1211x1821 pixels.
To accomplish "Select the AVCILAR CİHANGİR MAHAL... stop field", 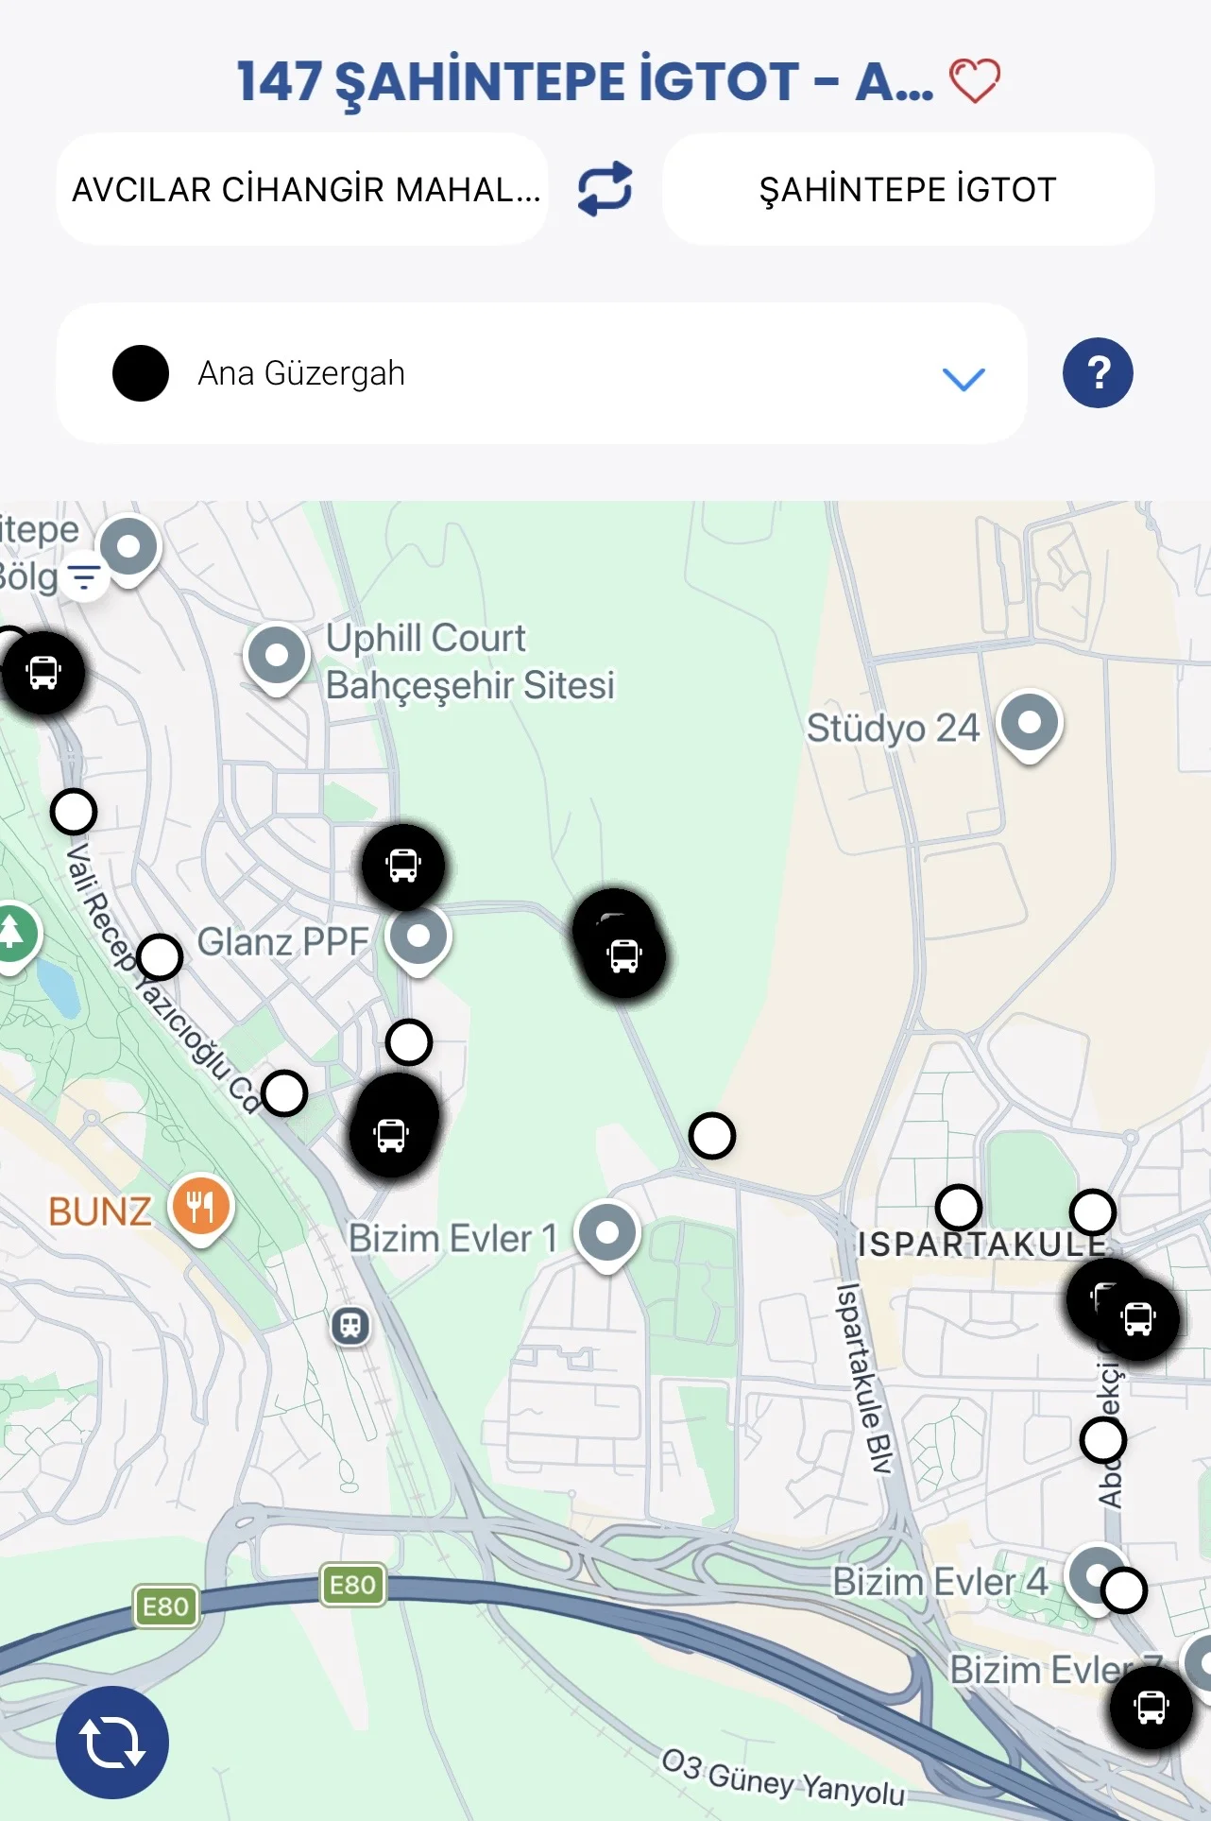I will click(x=302, y=189).
